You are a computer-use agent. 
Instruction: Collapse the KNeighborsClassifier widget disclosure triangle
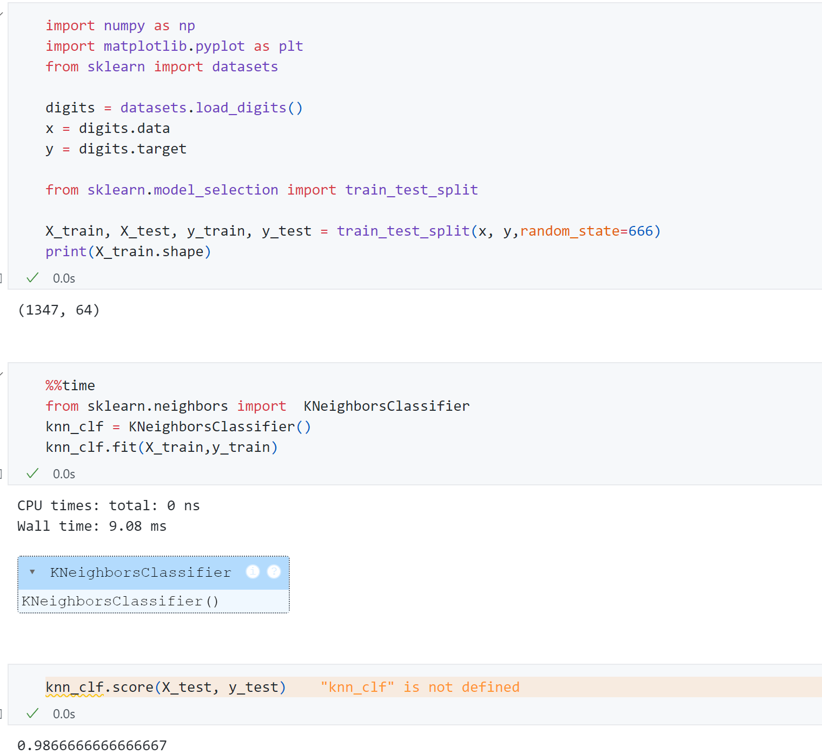pyautogui.click(x=32, y=572)
